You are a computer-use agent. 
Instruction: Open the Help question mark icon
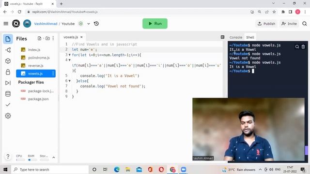[8, 157]
